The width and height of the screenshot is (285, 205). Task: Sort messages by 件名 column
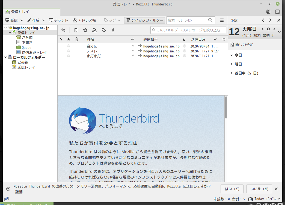(x=91, y=39)
